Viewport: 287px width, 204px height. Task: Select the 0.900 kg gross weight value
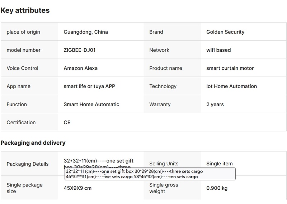pyautogui.click(x=217, y=188)
